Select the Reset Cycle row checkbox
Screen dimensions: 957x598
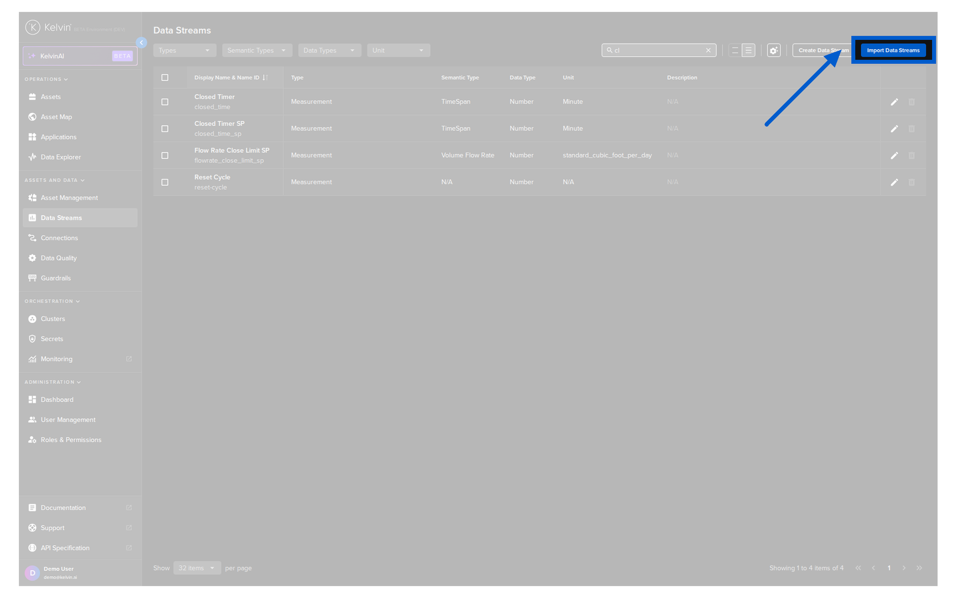(x=165, y=182)
